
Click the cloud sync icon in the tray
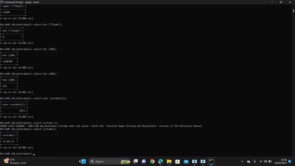pyautogui.click(x=248, y=161)
